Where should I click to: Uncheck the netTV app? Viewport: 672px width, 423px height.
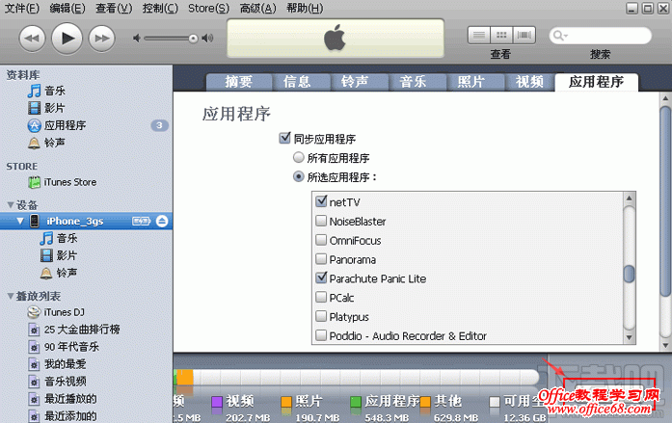pyautogui.click(x=321, y=200)
